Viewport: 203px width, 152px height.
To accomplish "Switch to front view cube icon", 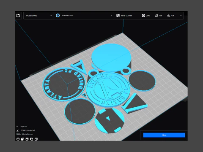I will 22,139.
